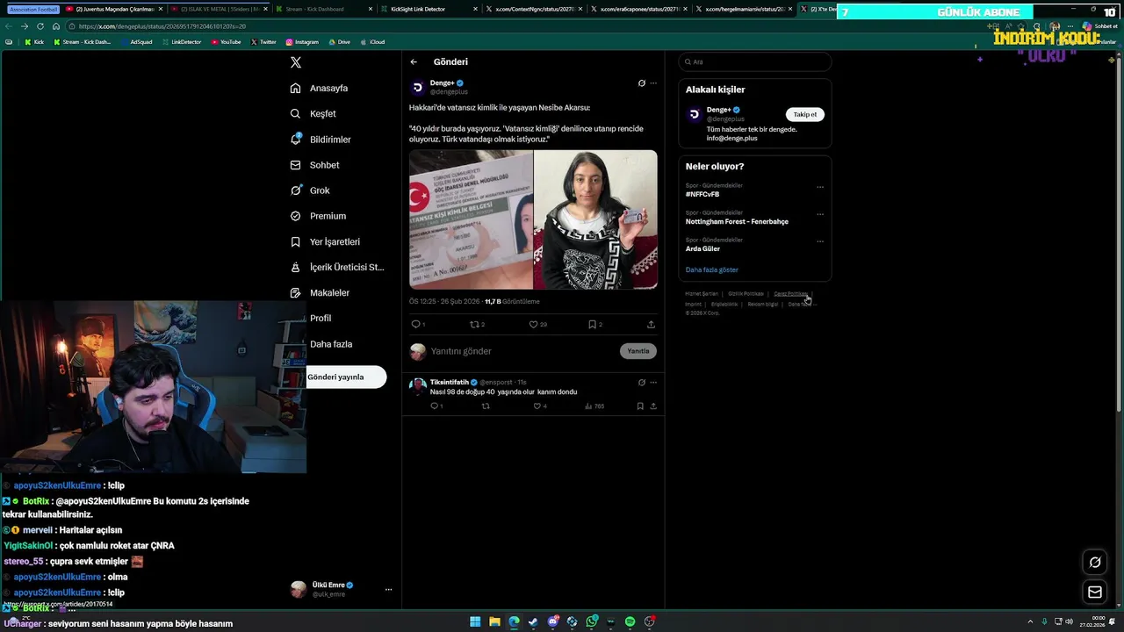Open Ülkü Emre account menu

pyautogui.click(x=342, y=590)
